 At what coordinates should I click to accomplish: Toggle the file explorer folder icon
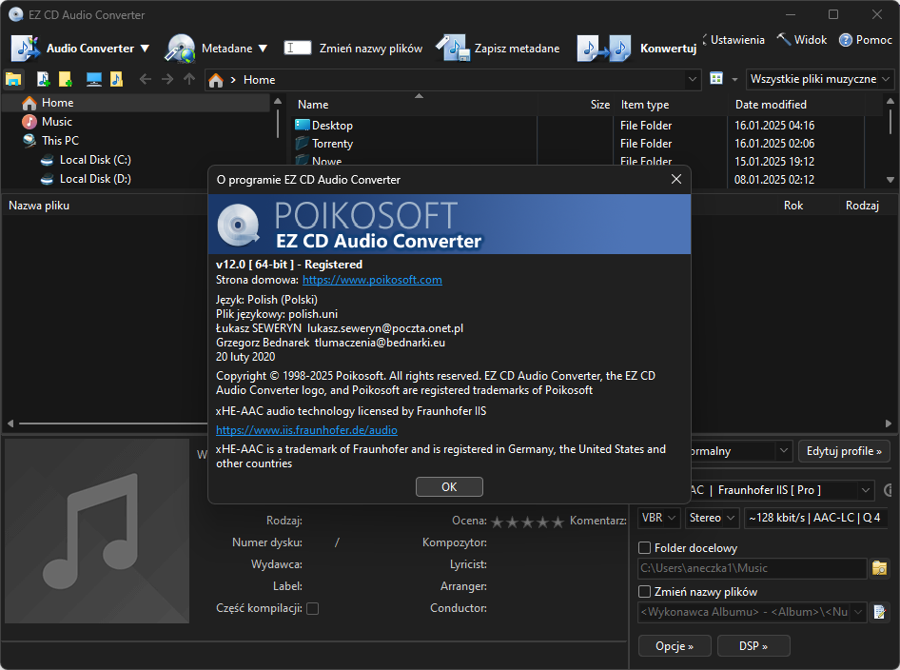[x=13, y=79]
